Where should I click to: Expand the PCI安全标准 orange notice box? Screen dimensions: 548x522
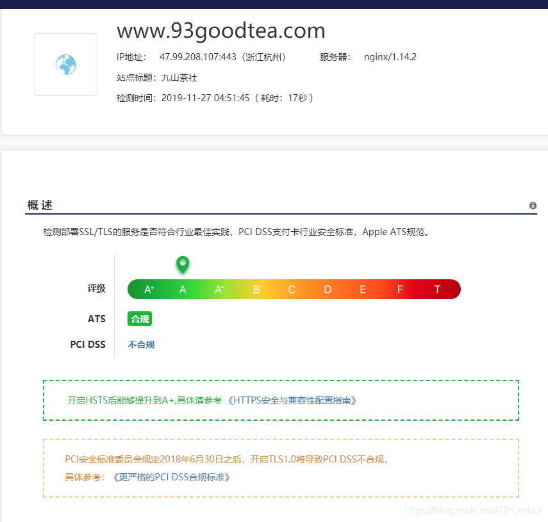click(280, 466)
